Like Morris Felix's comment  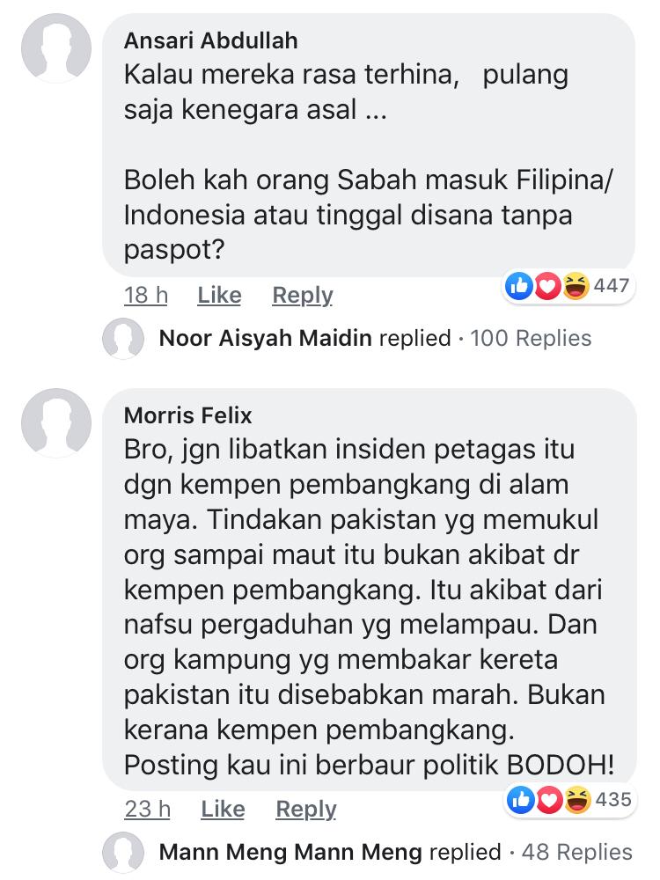(223, 810)
